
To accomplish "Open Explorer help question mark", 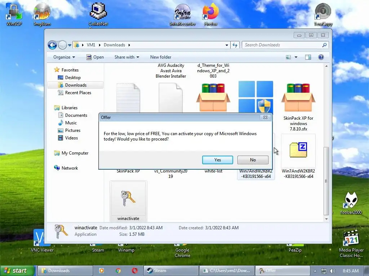I will click(321, 57).
